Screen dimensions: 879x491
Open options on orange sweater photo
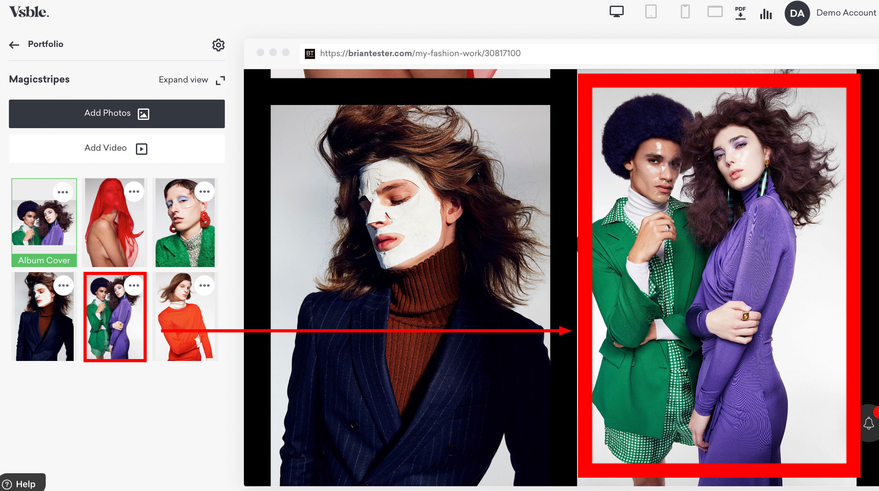coord(205,285)
